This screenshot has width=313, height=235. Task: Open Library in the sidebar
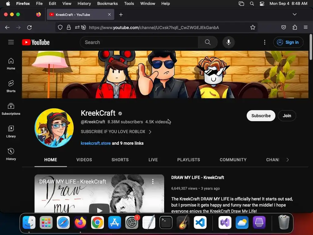pyautogui.click(x=11, y=132)
